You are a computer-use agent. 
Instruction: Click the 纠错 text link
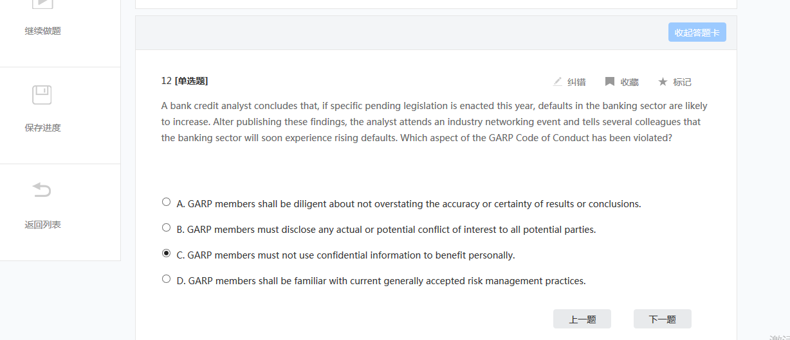576,82
